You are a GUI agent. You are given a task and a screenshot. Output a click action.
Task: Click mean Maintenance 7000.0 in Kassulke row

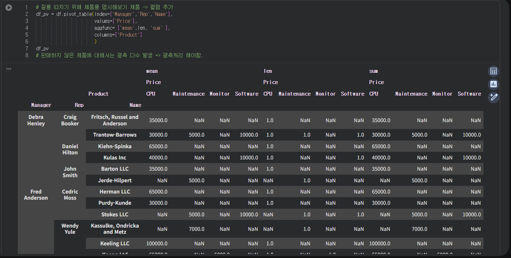click(x=197, y=229)
